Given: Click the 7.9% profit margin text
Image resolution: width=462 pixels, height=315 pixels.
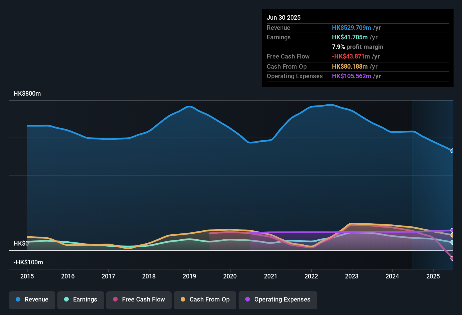Looking at the screenshot, I should pyautogui.click(x=357, y=47).
